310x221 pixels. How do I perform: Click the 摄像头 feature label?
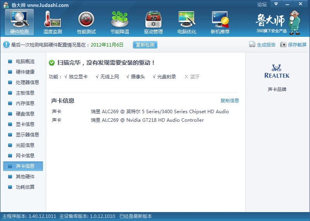(138, 76)
